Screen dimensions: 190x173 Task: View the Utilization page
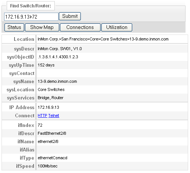[117, 27]
